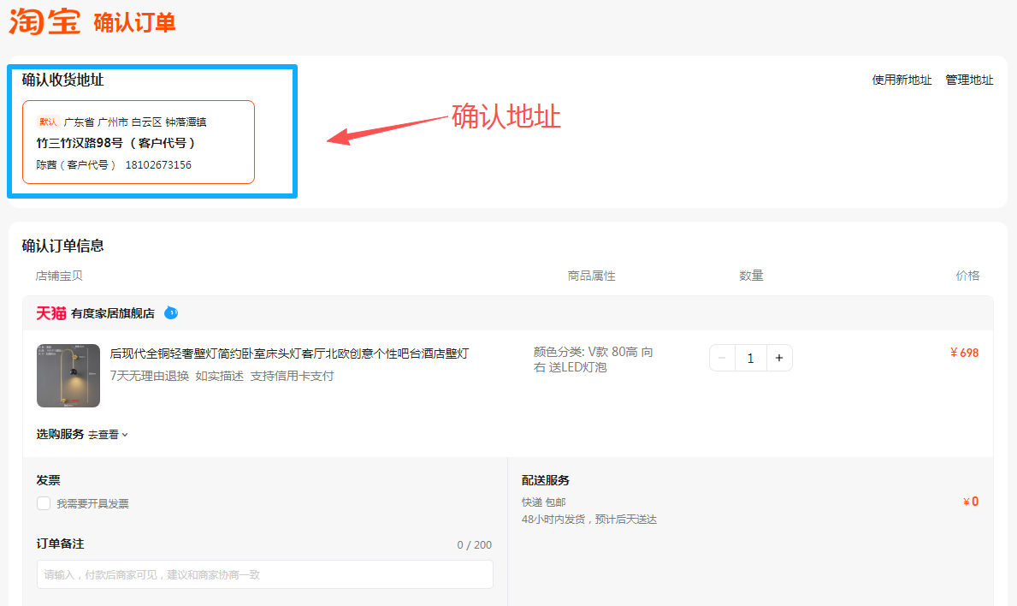This screenshot has height=606, width=1017.
Task: Click the Tmall logo beside store name
Action: click(x=50, y=313)
